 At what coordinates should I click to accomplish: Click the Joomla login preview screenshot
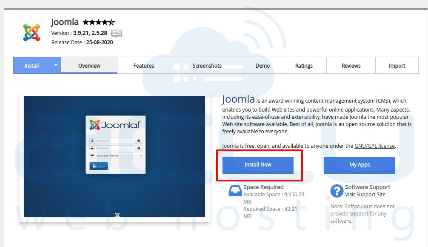(x=114, y=157)
